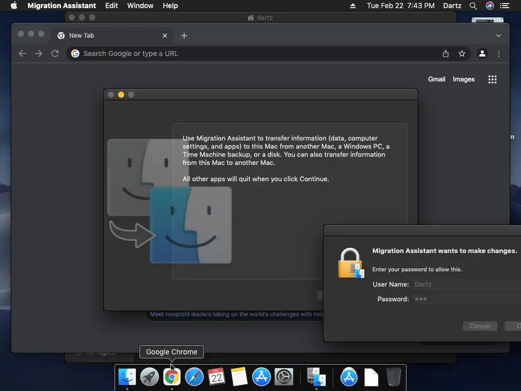The image size is (521, 391).
Task: Open Spotlight search in menu bar
Action: point(473,6)
